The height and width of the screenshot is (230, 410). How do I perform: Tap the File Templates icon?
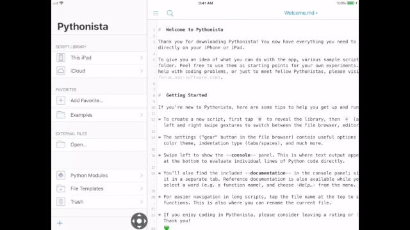(x=61, y=188)
